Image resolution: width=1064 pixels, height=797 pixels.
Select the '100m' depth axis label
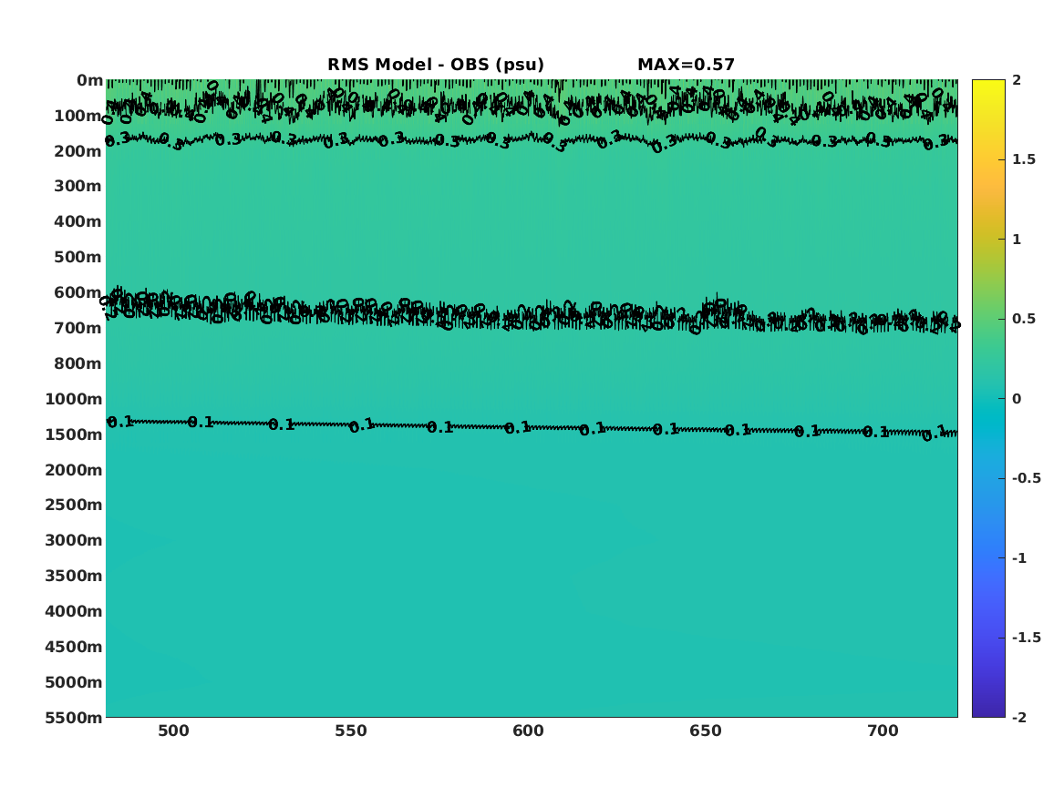[78, 116]
